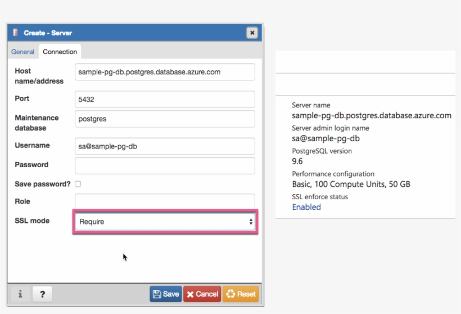Click into the Username field

coord(165,146)
